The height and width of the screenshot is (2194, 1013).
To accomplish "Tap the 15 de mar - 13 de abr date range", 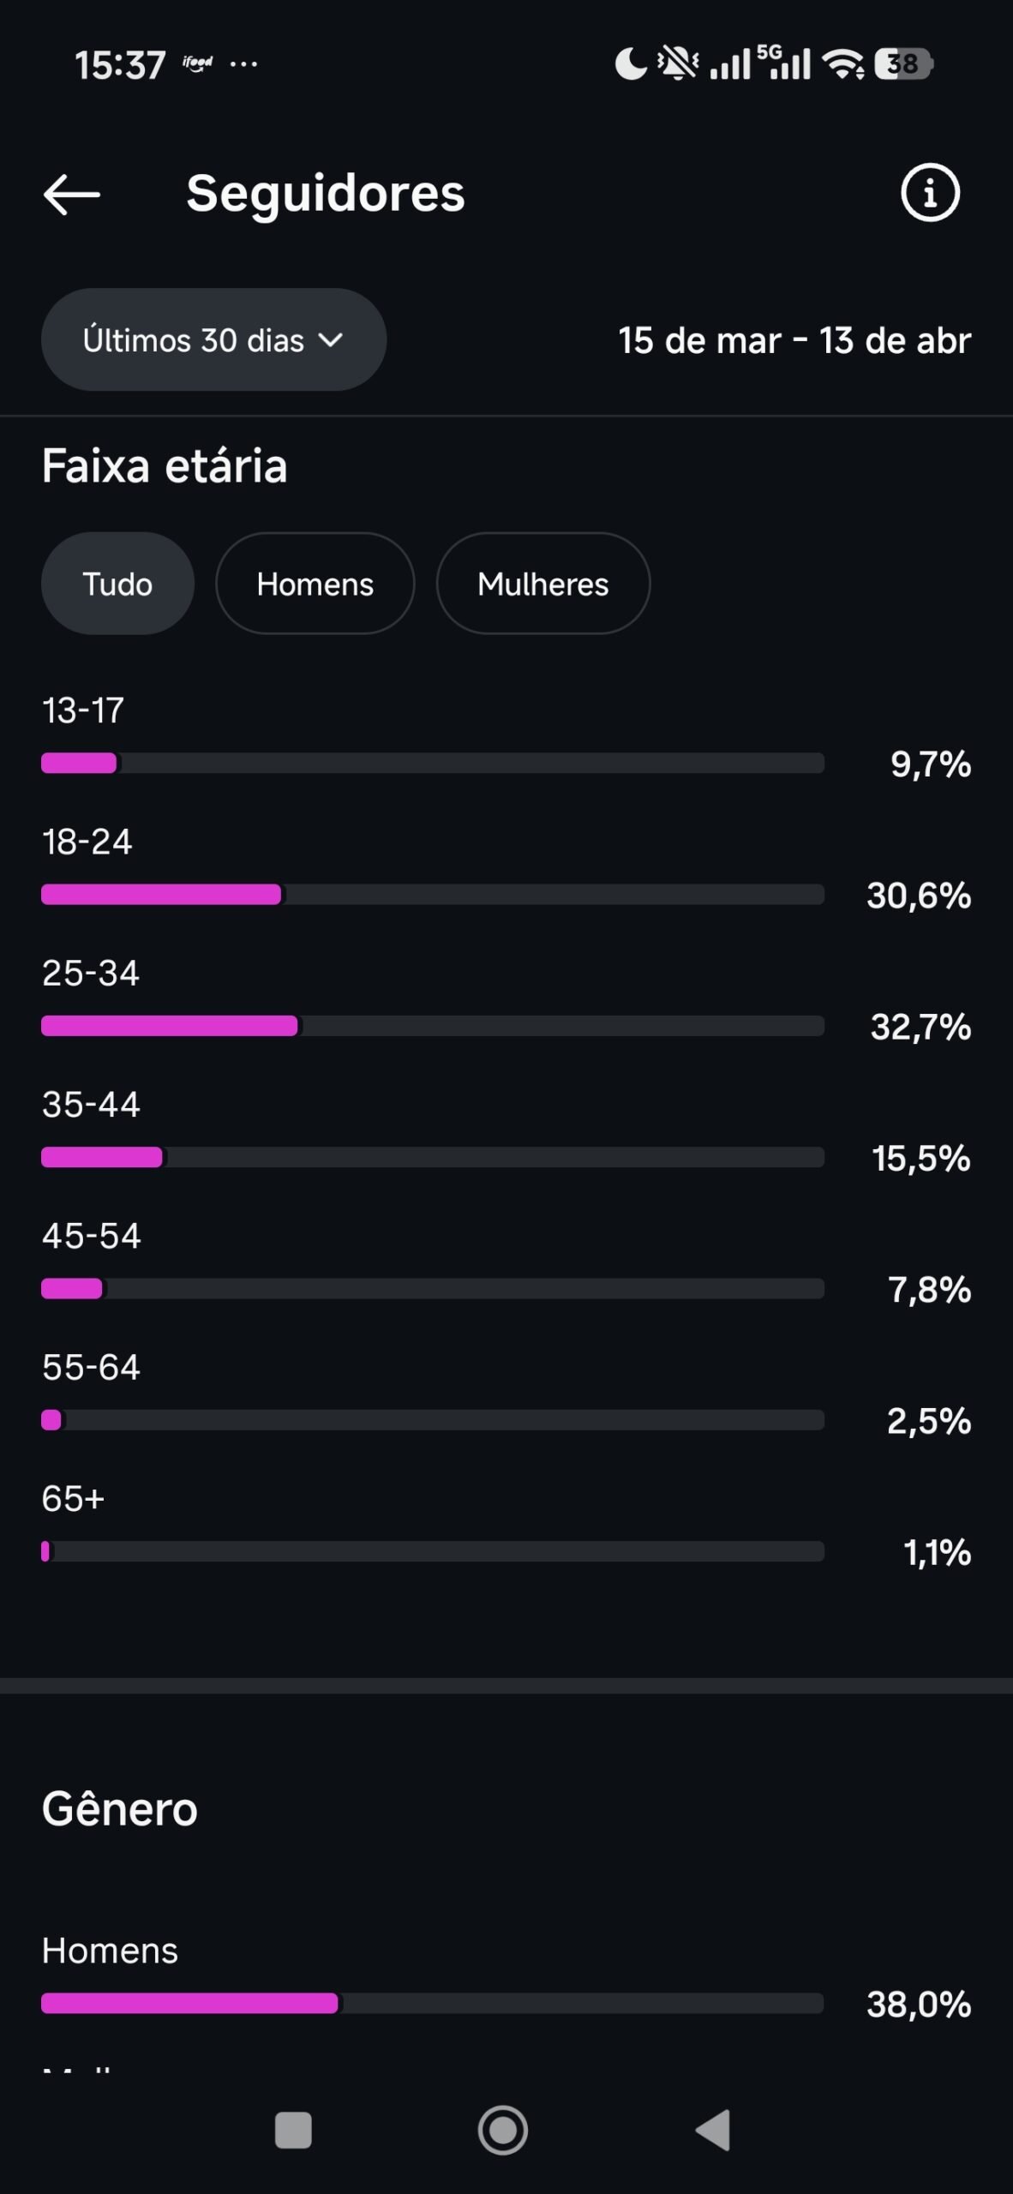I will 794,340.
